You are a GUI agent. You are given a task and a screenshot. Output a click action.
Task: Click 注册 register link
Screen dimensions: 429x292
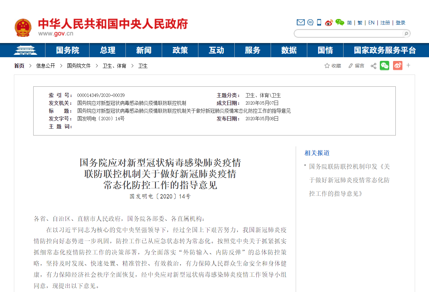click(385, 23)
